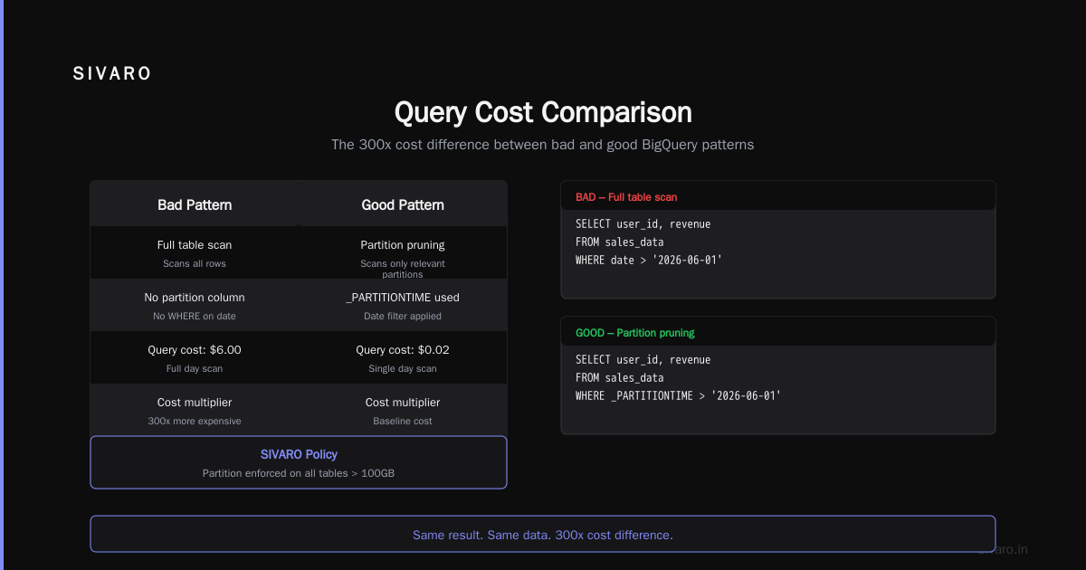The width and height of the screenshot is (1086, 570).
Task: Click the Baseline cost caption
Action: [x=403, y=422]
